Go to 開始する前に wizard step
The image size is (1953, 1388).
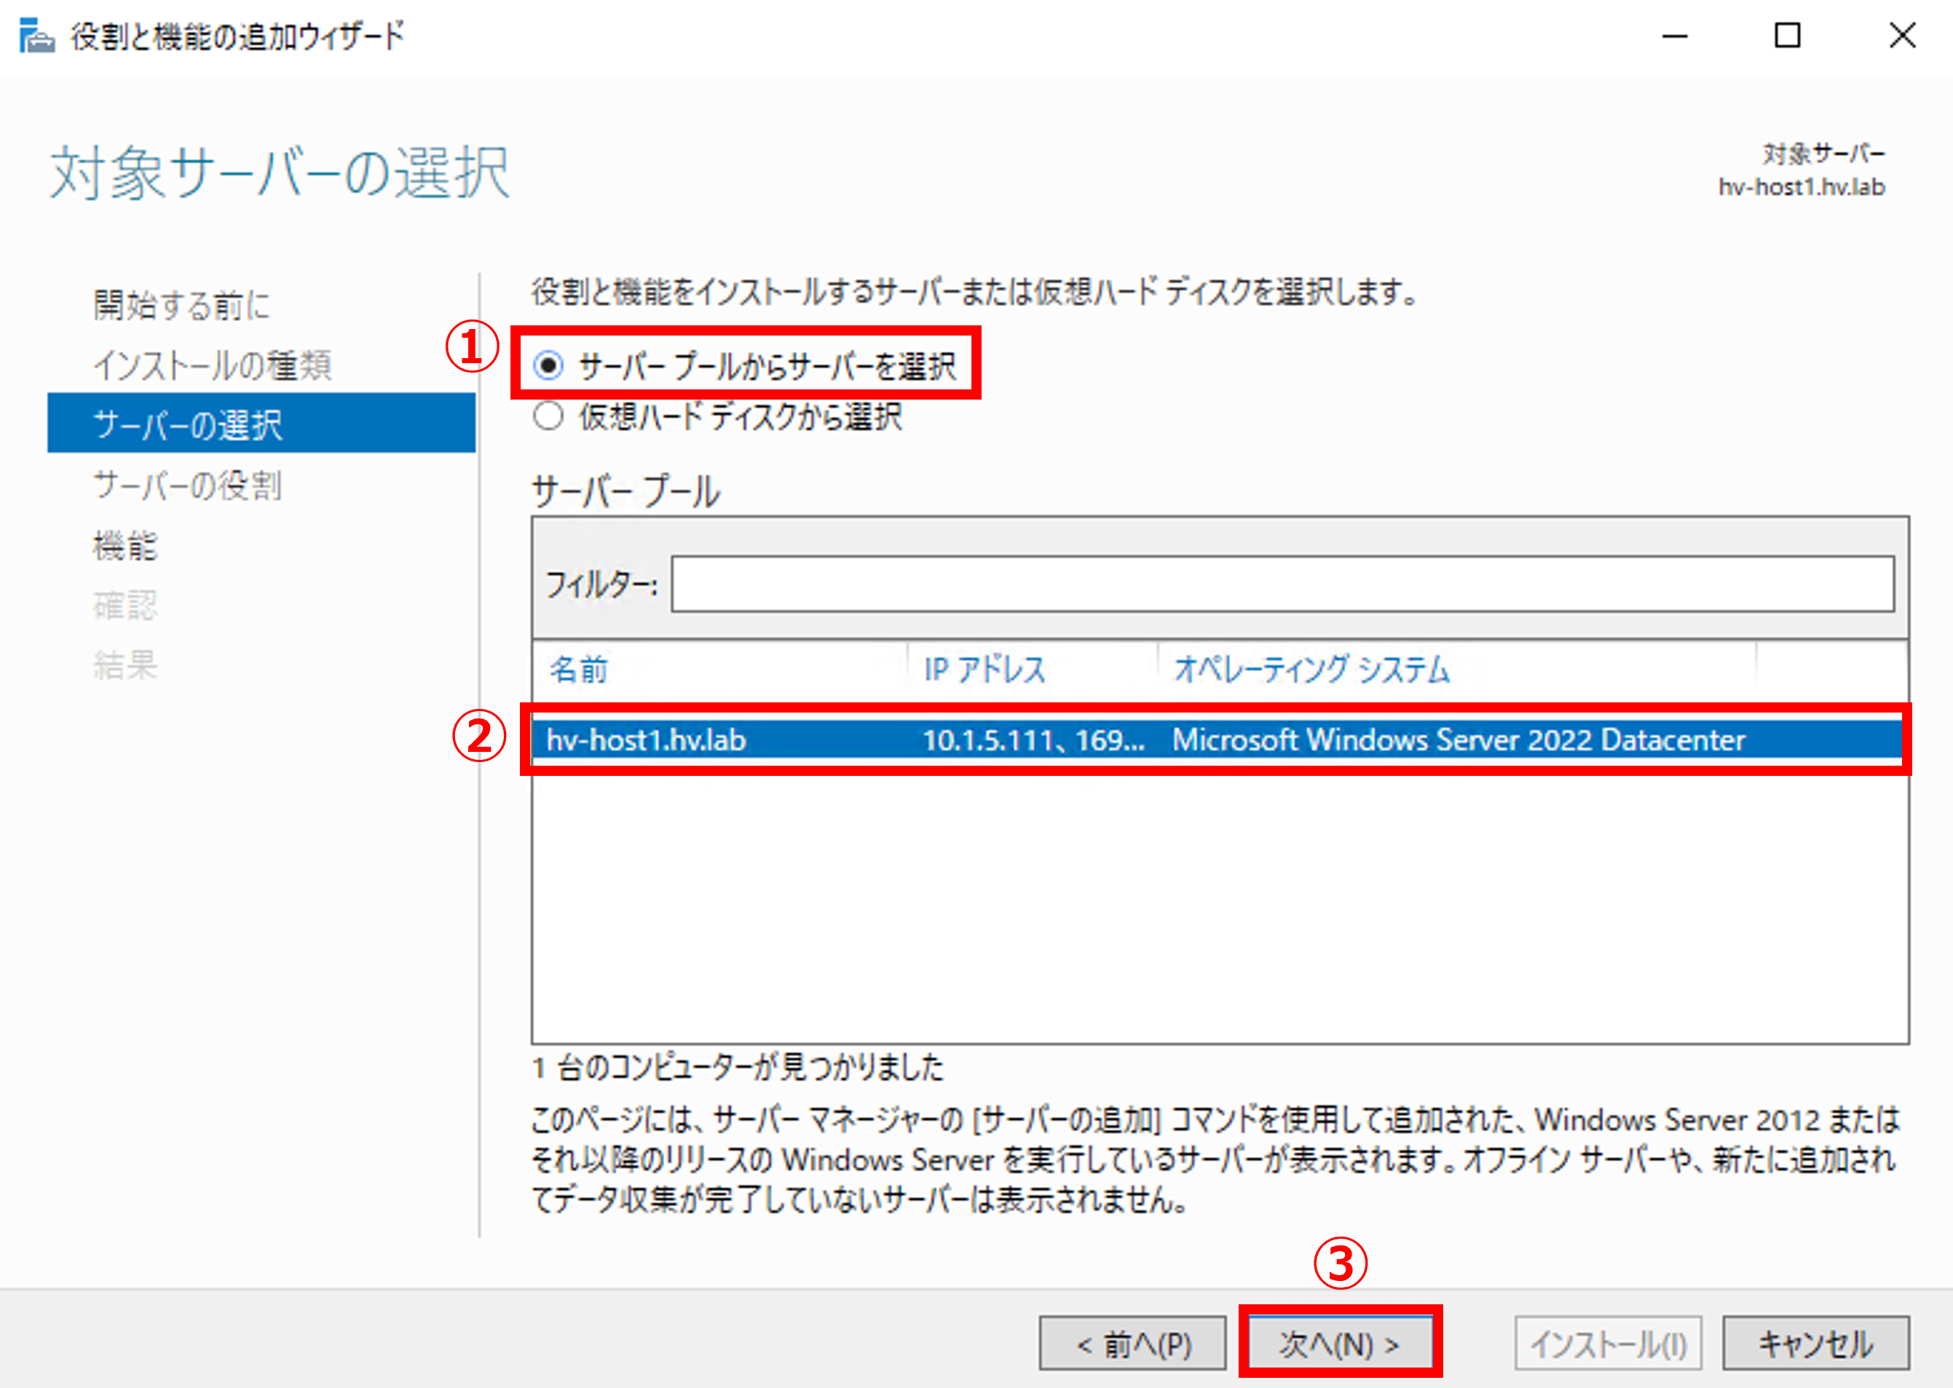(181, 305)
